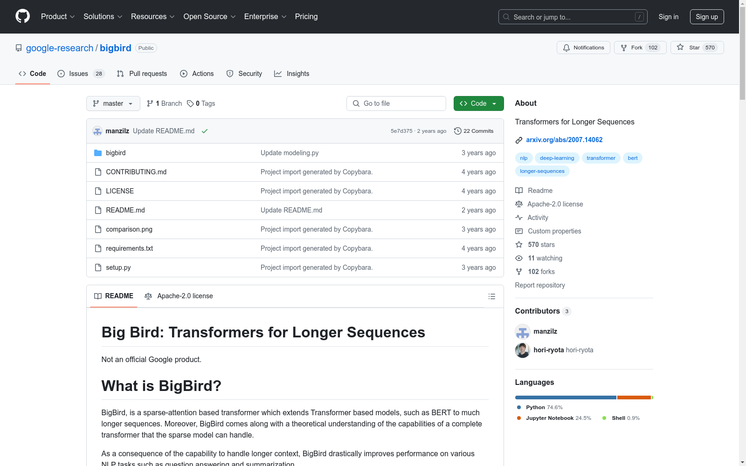Click the link icon beside arxiv URL

(x=519, y=140)
